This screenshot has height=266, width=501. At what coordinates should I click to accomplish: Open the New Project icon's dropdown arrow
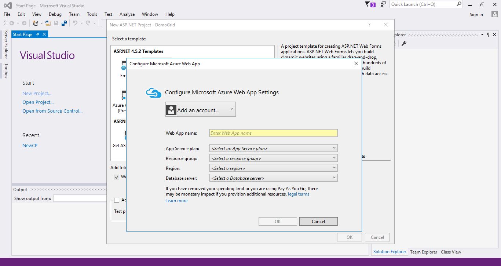(x=41, y=23)
